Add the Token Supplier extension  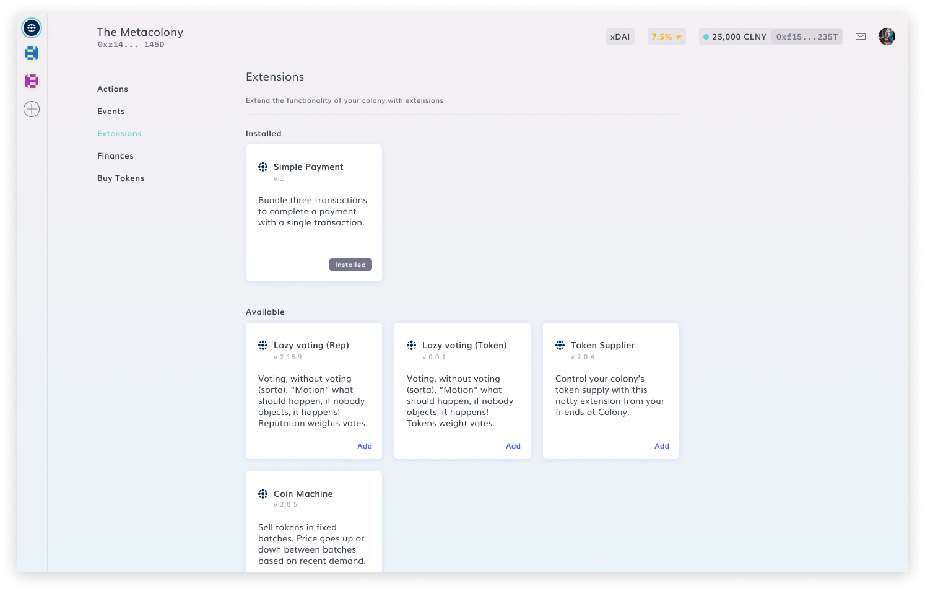point(662,446)
